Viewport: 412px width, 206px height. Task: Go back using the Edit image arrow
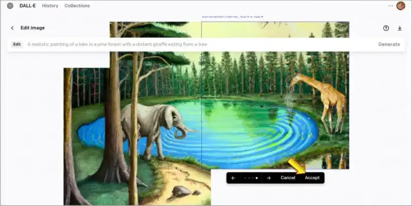pos(12,28)
